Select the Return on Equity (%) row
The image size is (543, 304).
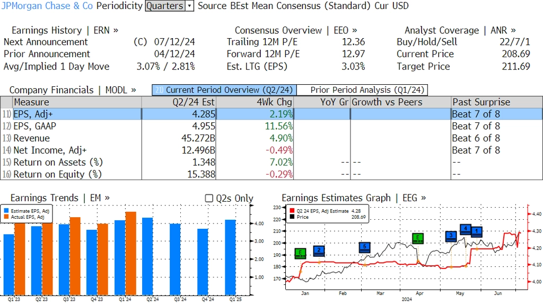point(271,174)
